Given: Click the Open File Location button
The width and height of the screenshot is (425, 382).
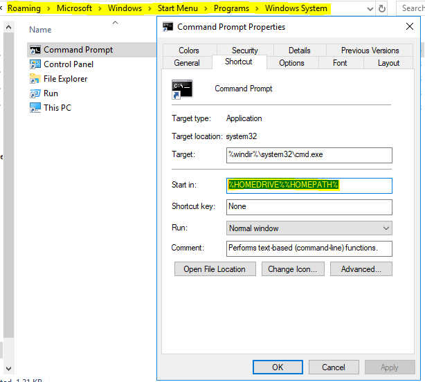Looking at the screenshot, I should click(x=215, y=269).
